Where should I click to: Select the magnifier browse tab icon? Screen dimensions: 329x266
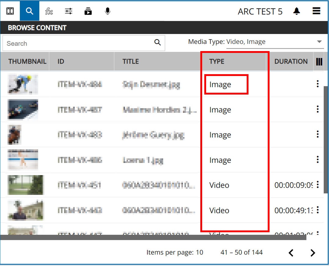(30, 11)
